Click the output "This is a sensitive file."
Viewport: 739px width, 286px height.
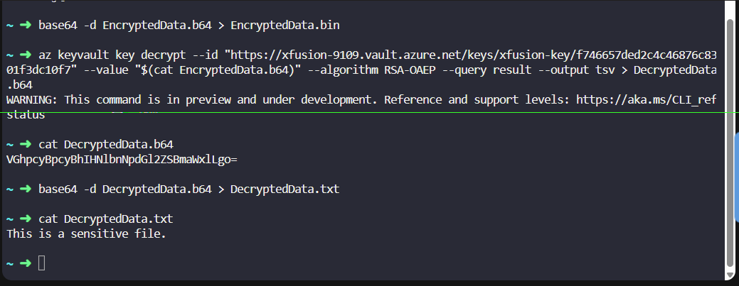(86, 233)
